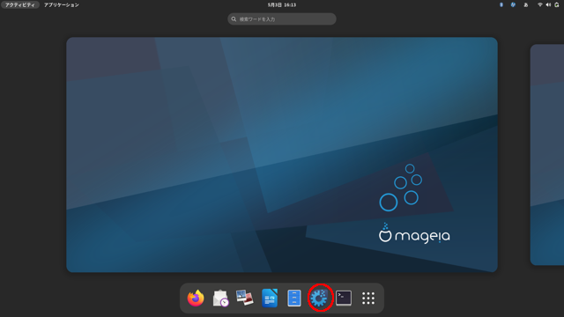Launch LibreOffice Writer from the dash
Viewport: 564px width, 317px height.
(x=270, y=298)
